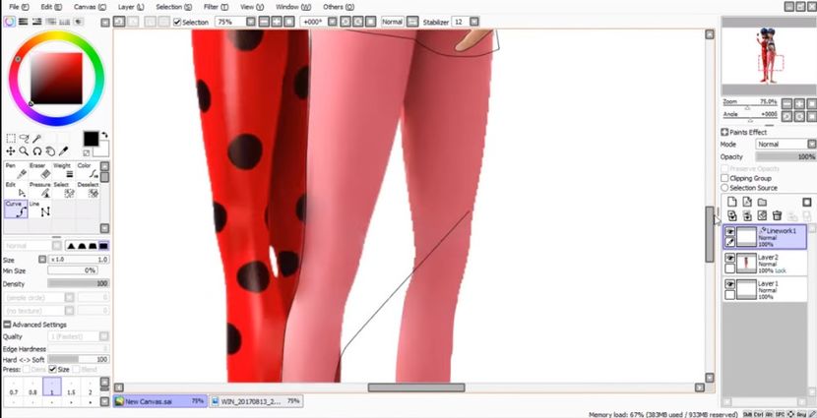This screenshot has height=418, width=817.
Task: Activate the hand pan tool
Action: pos(50,151)
